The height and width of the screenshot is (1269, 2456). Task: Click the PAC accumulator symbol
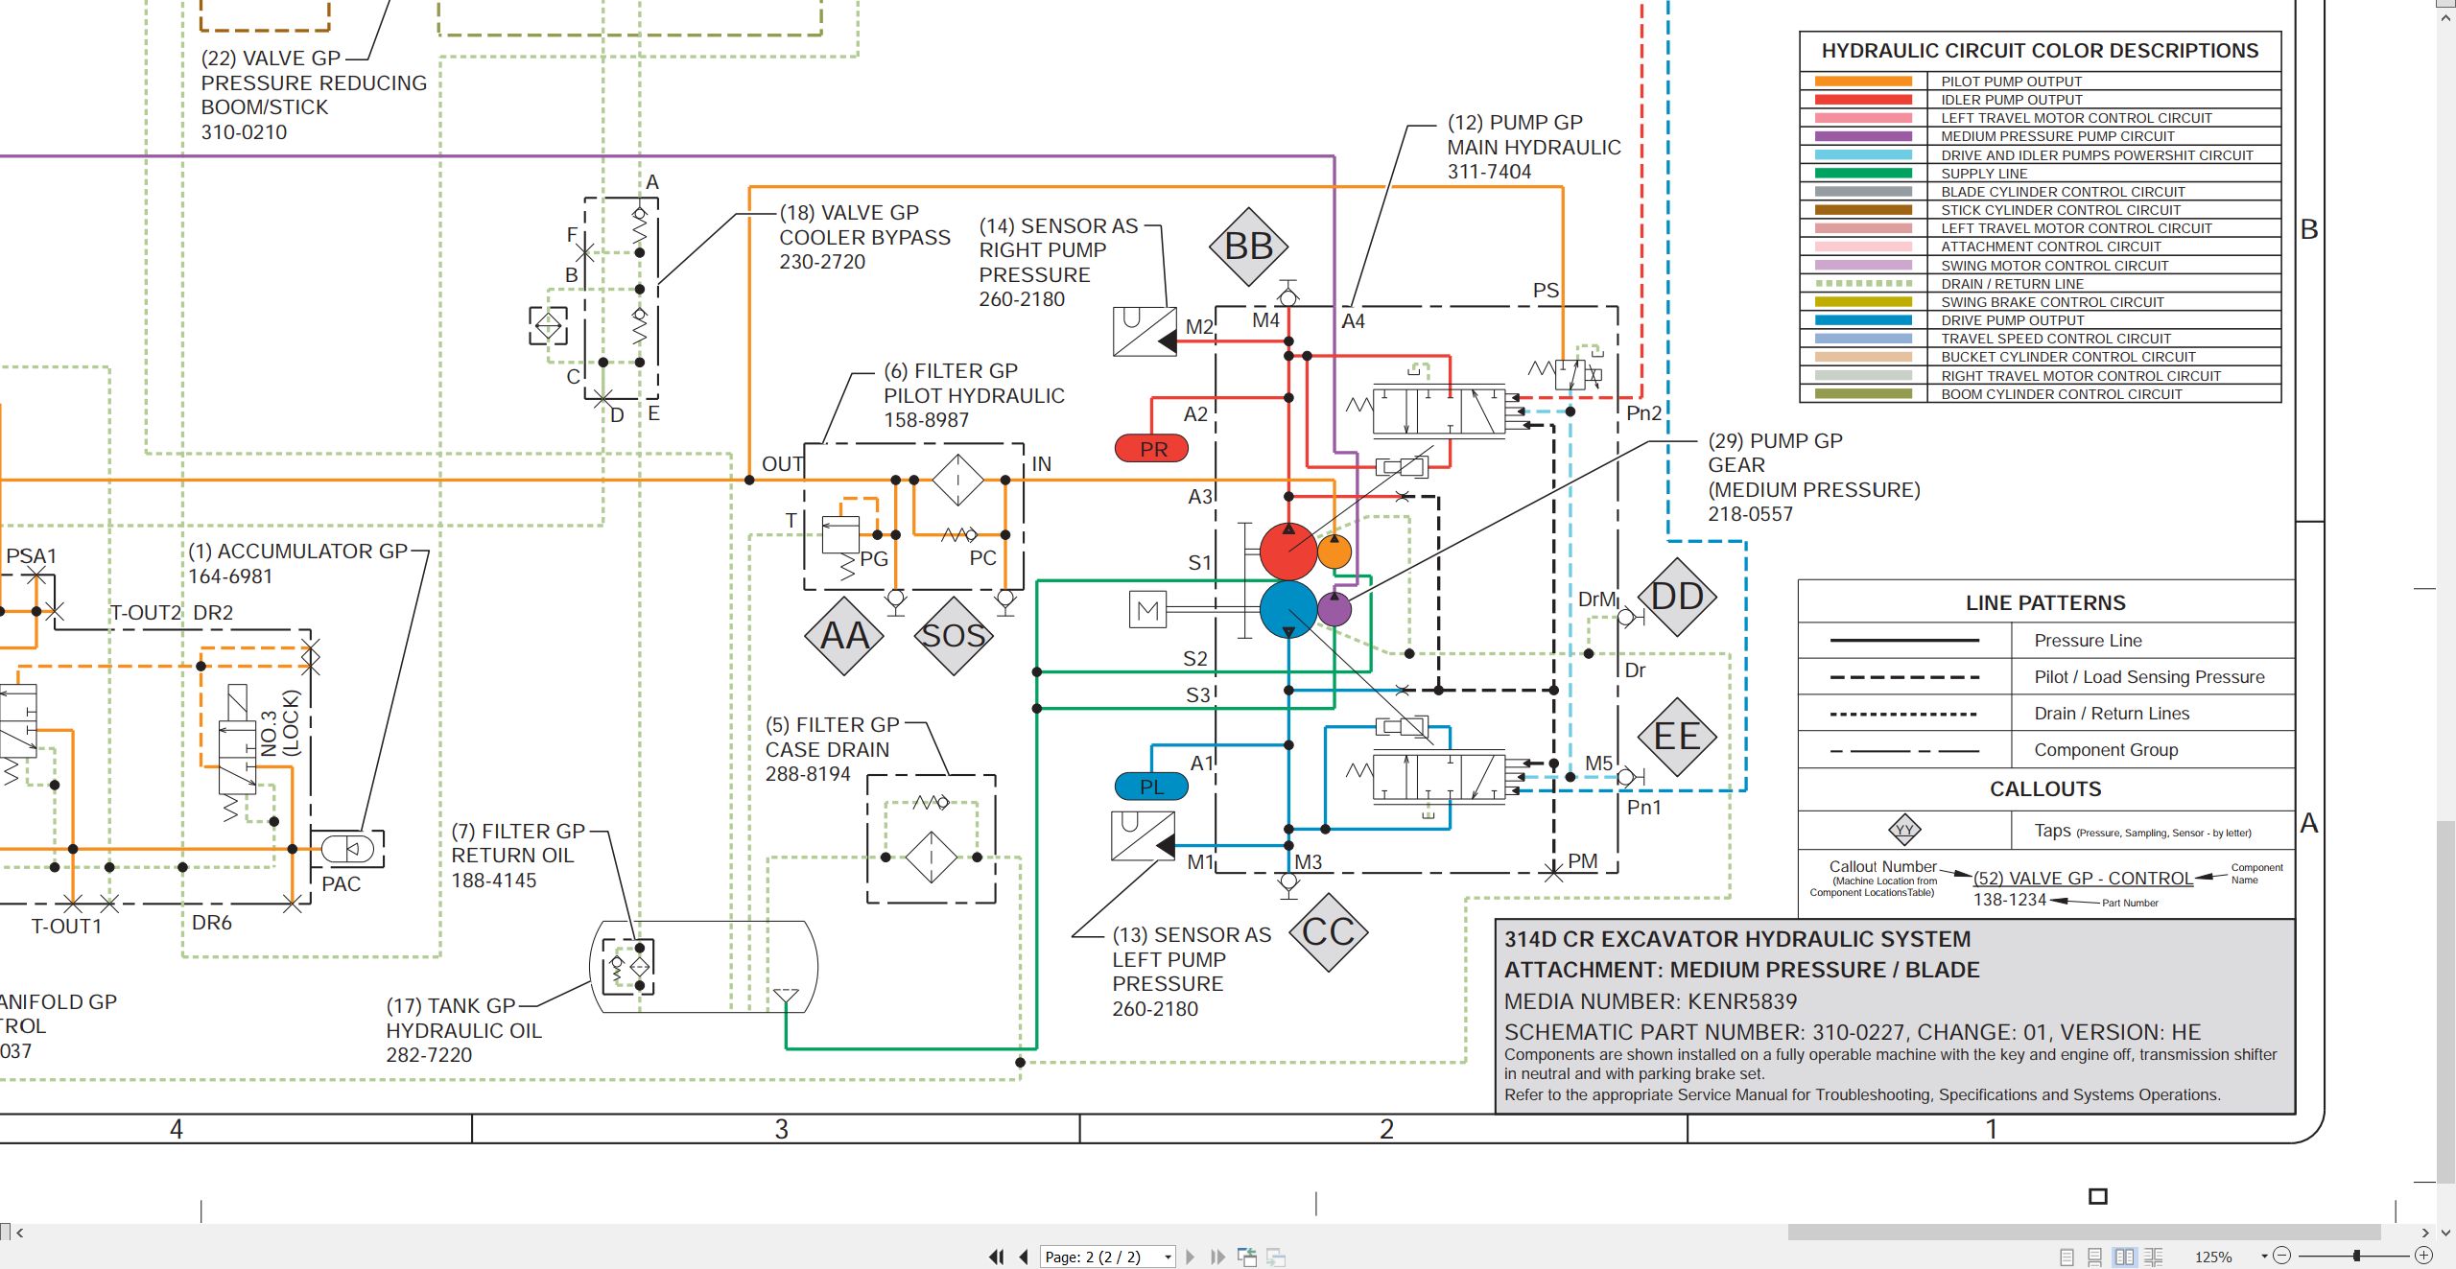pos(347,849)
